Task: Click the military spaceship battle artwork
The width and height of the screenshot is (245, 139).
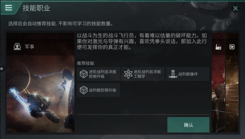Action: tap(40, 94)
